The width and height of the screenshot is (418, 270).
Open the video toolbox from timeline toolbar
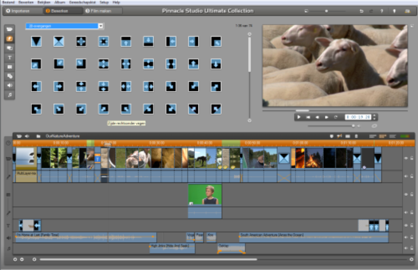click(19, 136)
